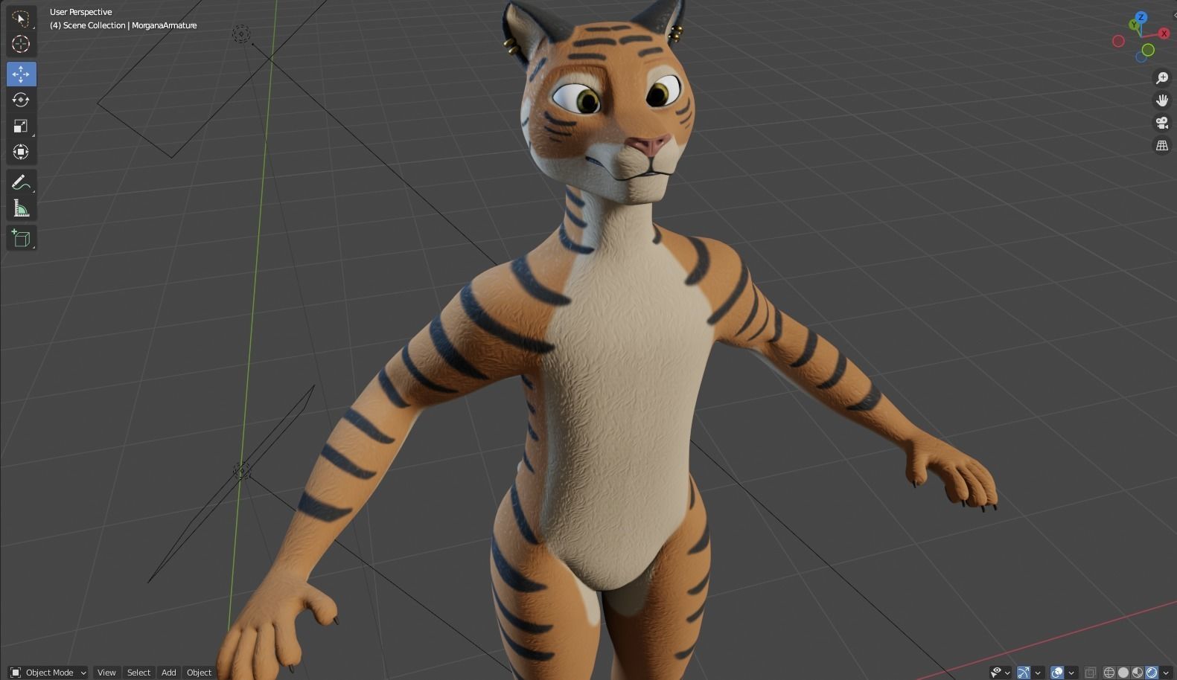Expand the gizmo options dropdown arrow

(x=1038, y=673)
